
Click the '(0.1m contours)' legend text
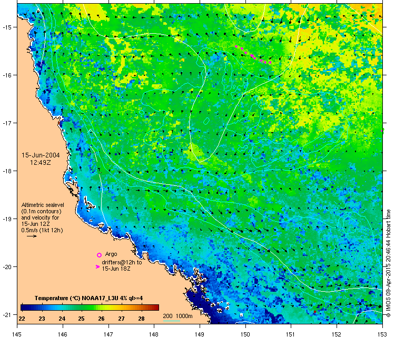tap(41, 211)
